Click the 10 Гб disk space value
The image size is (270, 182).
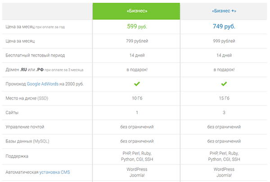click(x=137, y=98)
